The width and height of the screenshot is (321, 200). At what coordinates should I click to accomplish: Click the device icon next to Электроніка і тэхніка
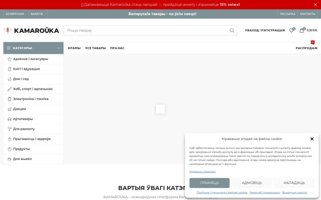[9, 99]
